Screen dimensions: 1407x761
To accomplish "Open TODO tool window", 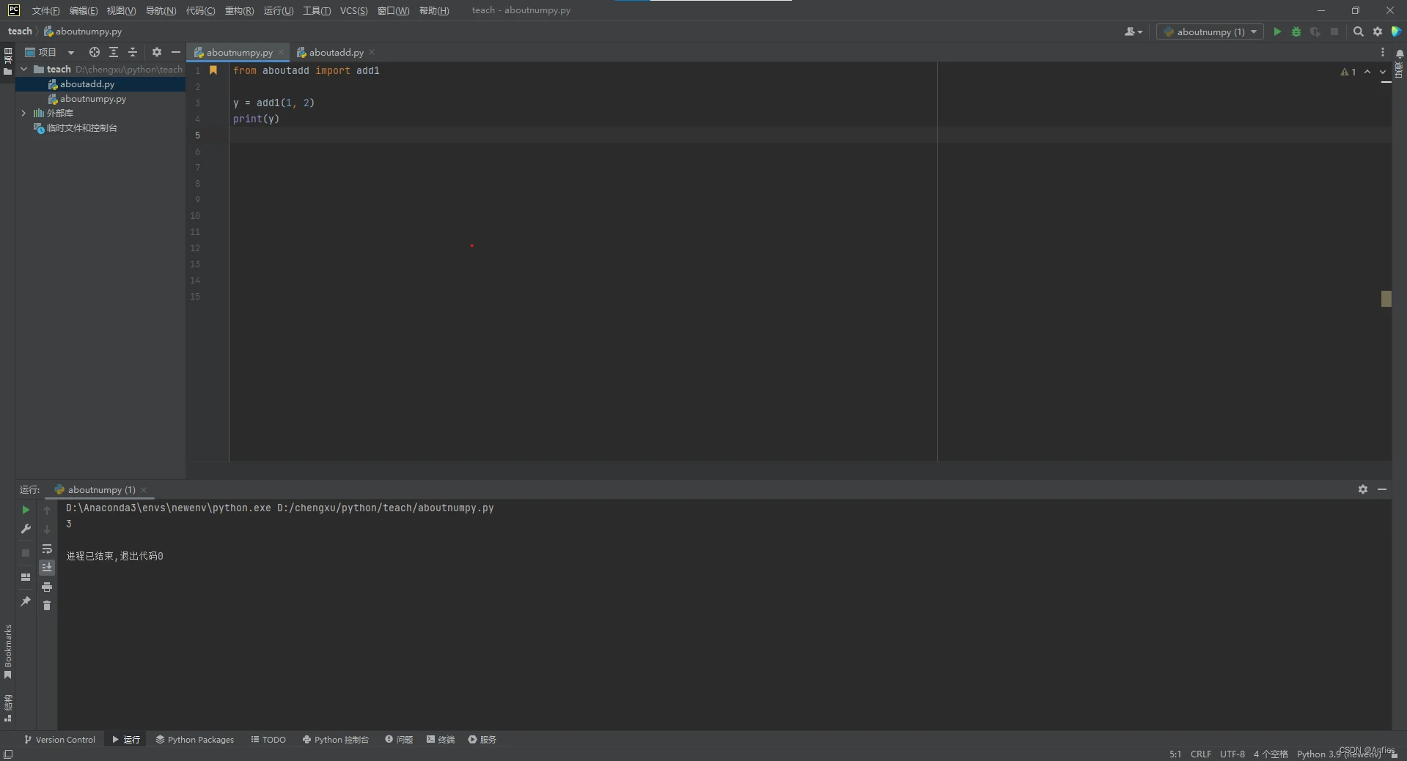I will click(268, 740).
